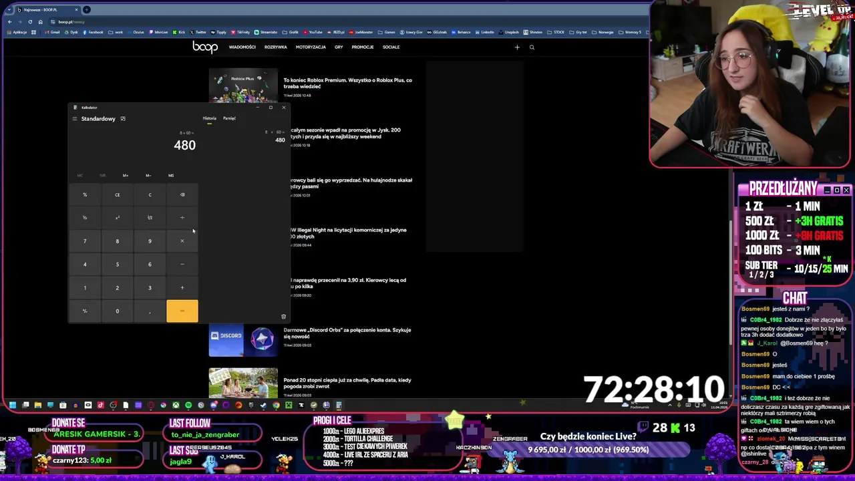Viewport: 855px width, 481px height.
Task: Open the Gmail bookmark
Action: (x=52, y=32)
